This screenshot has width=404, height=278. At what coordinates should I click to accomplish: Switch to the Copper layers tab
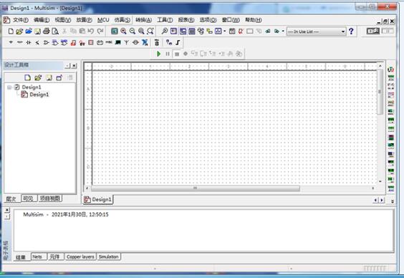(80, 257)
